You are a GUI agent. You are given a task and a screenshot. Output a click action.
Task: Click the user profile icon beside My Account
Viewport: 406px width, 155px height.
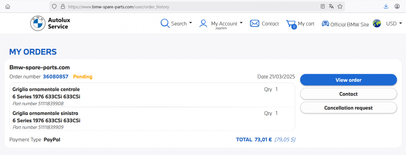[x=203, y=23]
